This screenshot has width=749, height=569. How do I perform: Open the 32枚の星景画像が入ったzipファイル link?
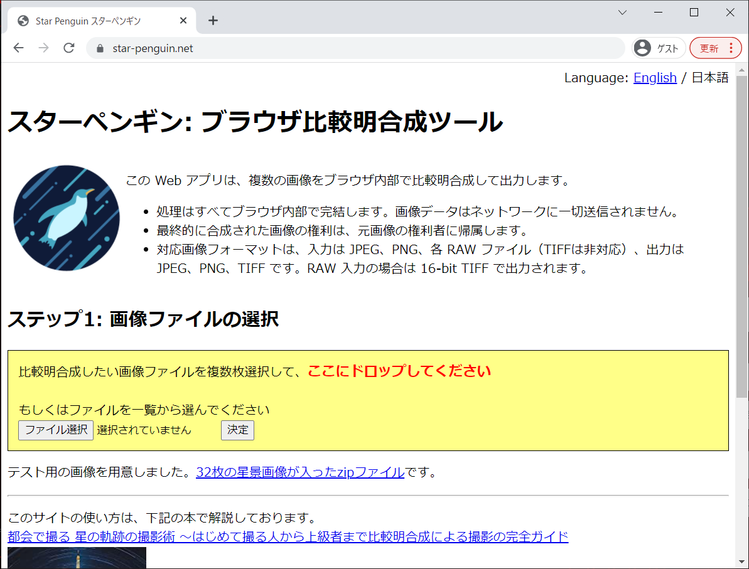point(300,472)
